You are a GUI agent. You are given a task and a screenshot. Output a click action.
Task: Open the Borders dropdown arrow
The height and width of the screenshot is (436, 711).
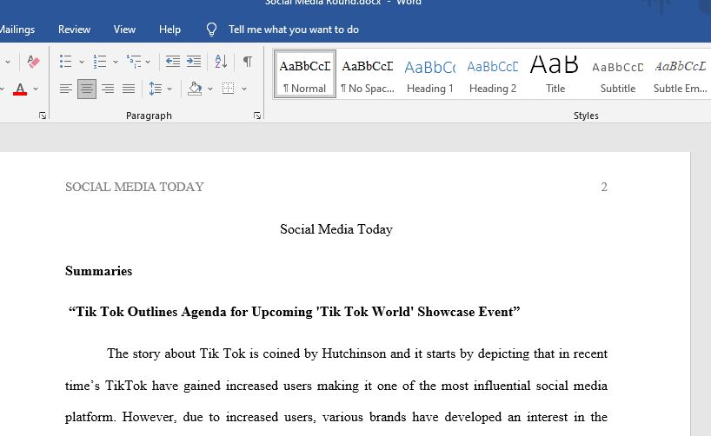point(244,89)
